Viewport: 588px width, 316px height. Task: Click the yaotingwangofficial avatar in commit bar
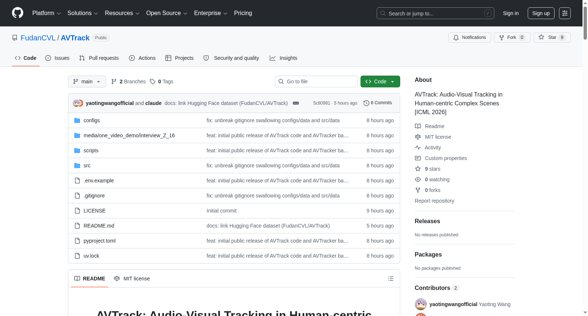click(x=76, y=103)
